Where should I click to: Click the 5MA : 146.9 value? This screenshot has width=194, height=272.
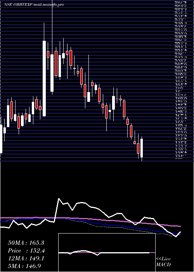24,266
